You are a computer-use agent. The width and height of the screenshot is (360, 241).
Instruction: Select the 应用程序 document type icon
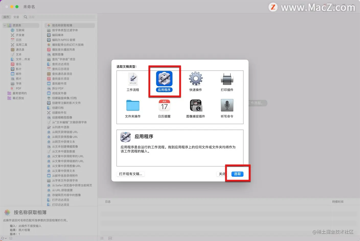coord(164,79)
